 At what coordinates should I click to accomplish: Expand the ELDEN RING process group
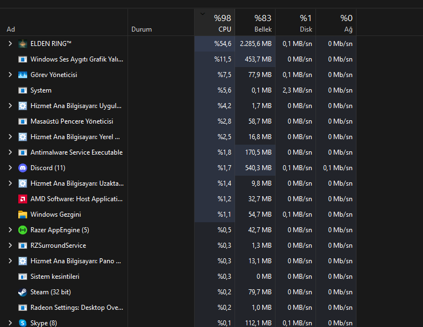pos(10,43)
